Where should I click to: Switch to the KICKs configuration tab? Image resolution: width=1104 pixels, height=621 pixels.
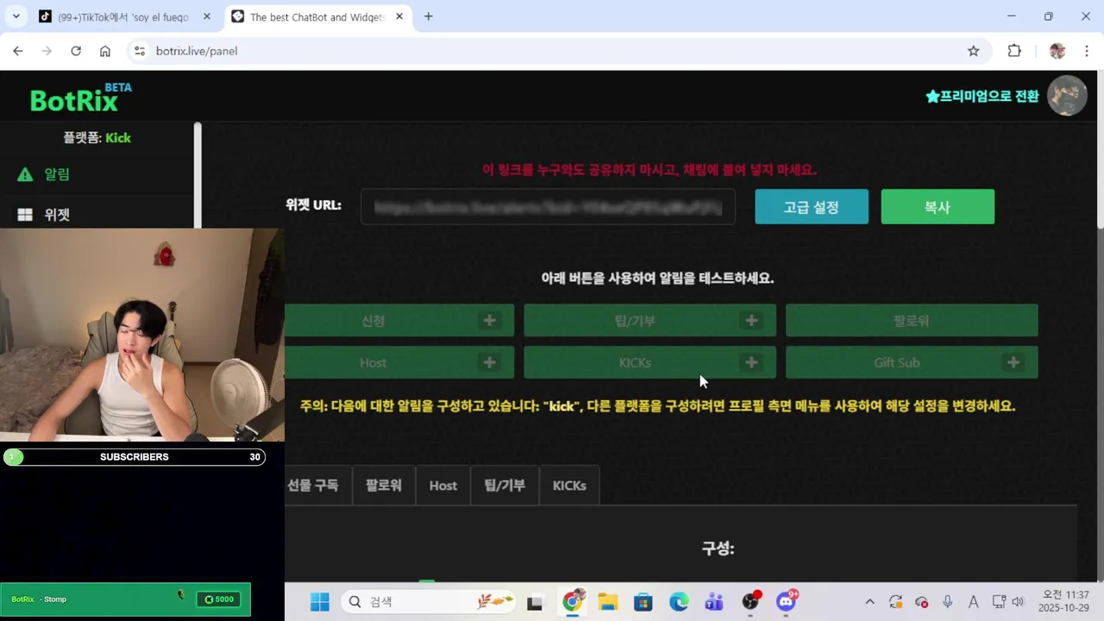tap(569, 486)
